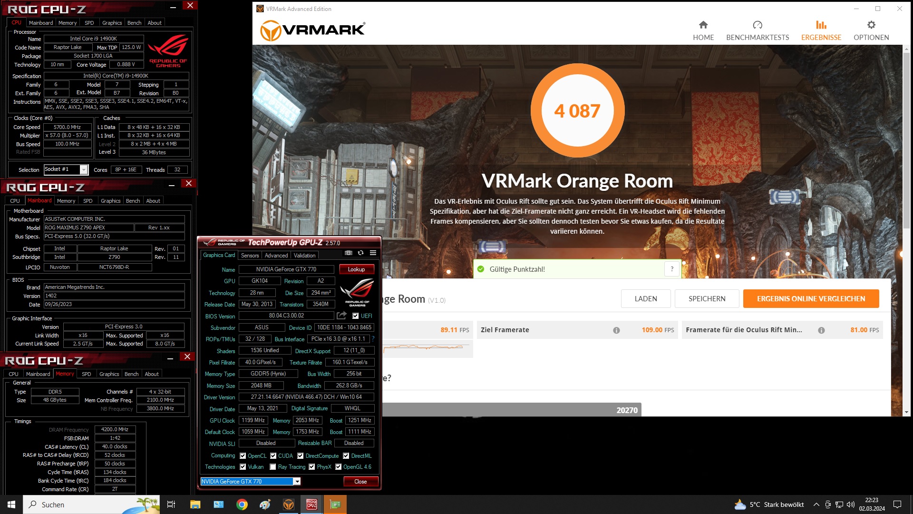
Task: Click the GPU-Z refresh icon
Action: (x=361, y=253)
